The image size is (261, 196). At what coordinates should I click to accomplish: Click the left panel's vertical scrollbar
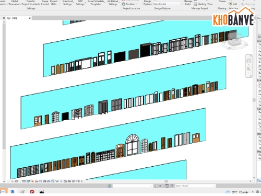coord(4,86)
